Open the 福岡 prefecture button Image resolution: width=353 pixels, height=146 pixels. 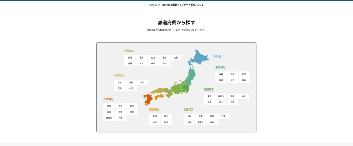click(109, 106)
